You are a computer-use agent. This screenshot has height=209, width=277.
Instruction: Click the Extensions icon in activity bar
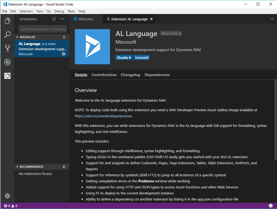pyautogui.click(x=7, y=76)
